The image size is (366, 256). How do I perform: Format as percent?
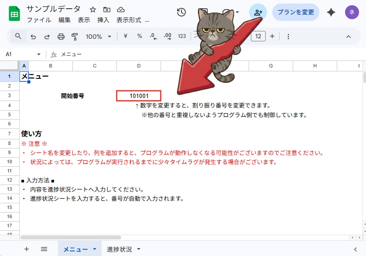tap(140, 36)
